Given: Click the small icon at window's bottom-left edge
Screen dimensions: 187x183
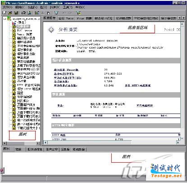Looking at the screenshot, I should [x=2, y=170].
